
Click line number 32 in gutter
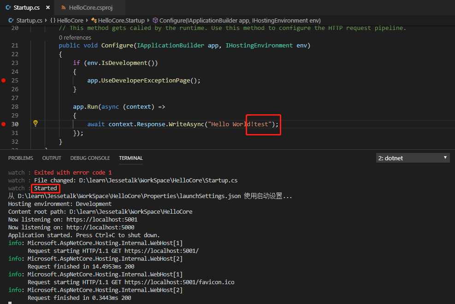click(15, 142)
